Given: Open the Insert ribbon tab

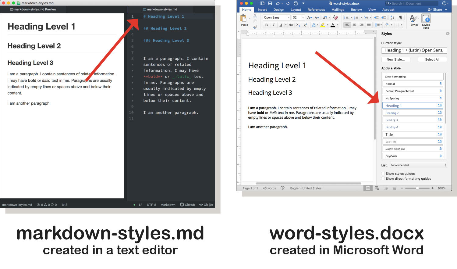Looking at the screenshot, I should [262, 10].
